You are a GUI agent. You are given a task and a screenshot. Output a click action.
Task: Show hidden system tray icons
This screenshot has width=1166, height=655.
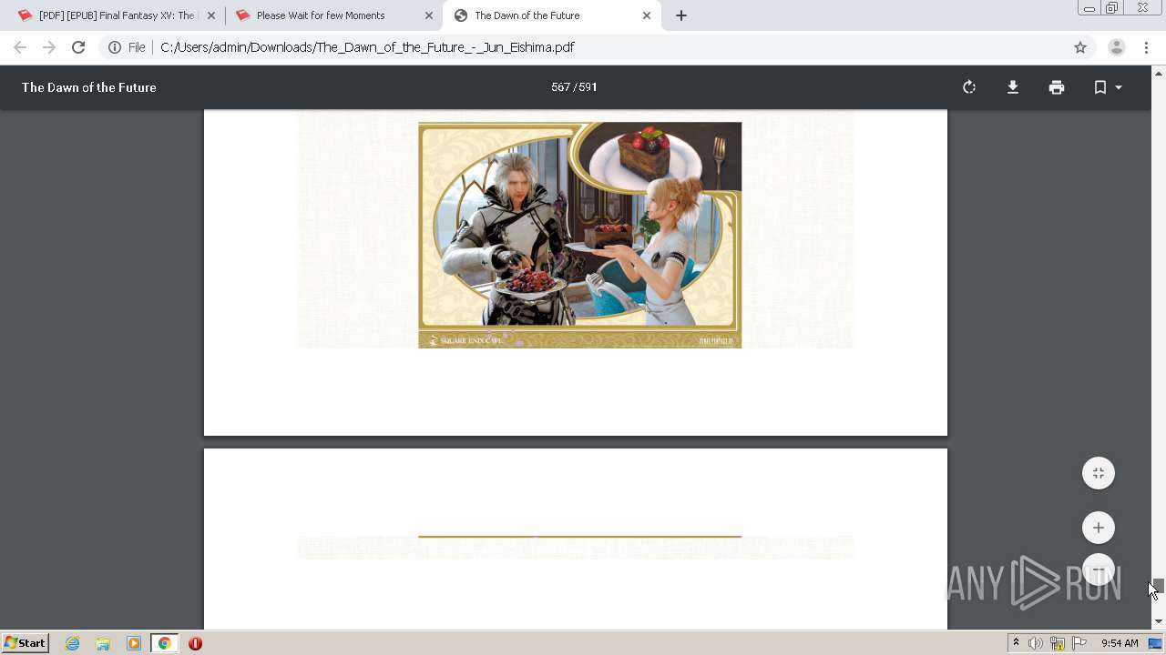1016,643
